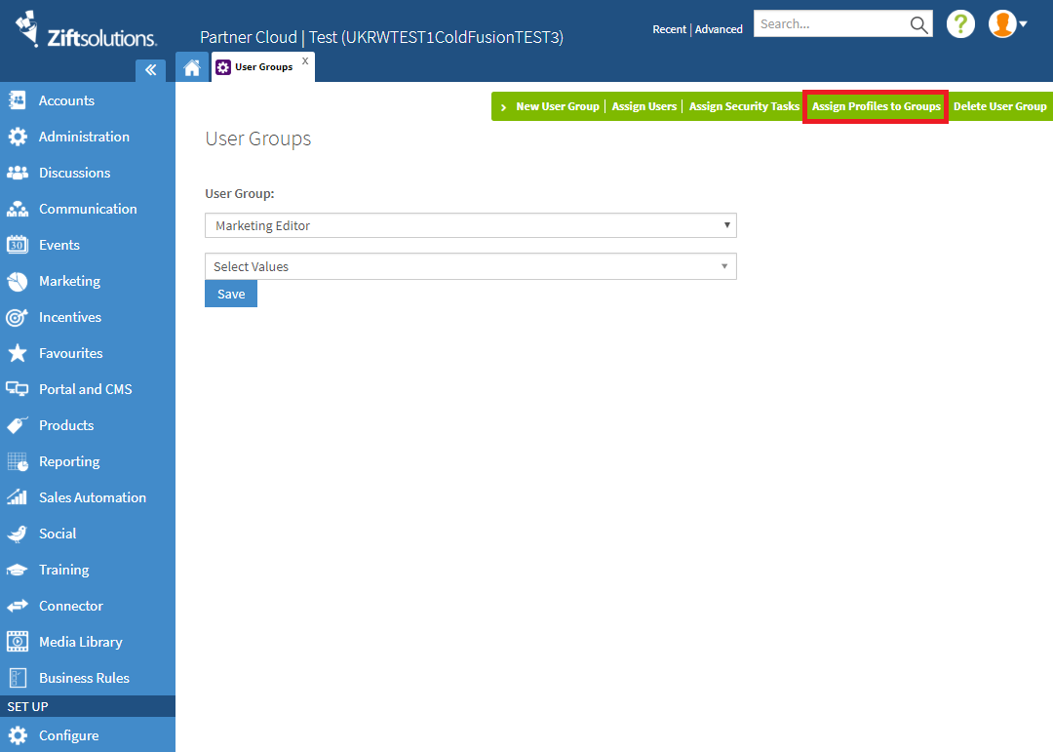Click the Products tag icon
The image size is (1053, 752).
coord(18,425)
